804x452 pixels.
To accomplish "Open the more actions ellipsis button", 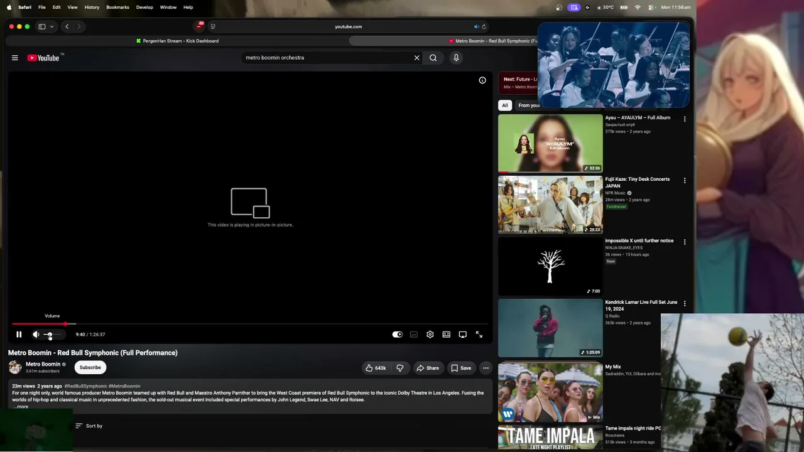I will (486, 368).
